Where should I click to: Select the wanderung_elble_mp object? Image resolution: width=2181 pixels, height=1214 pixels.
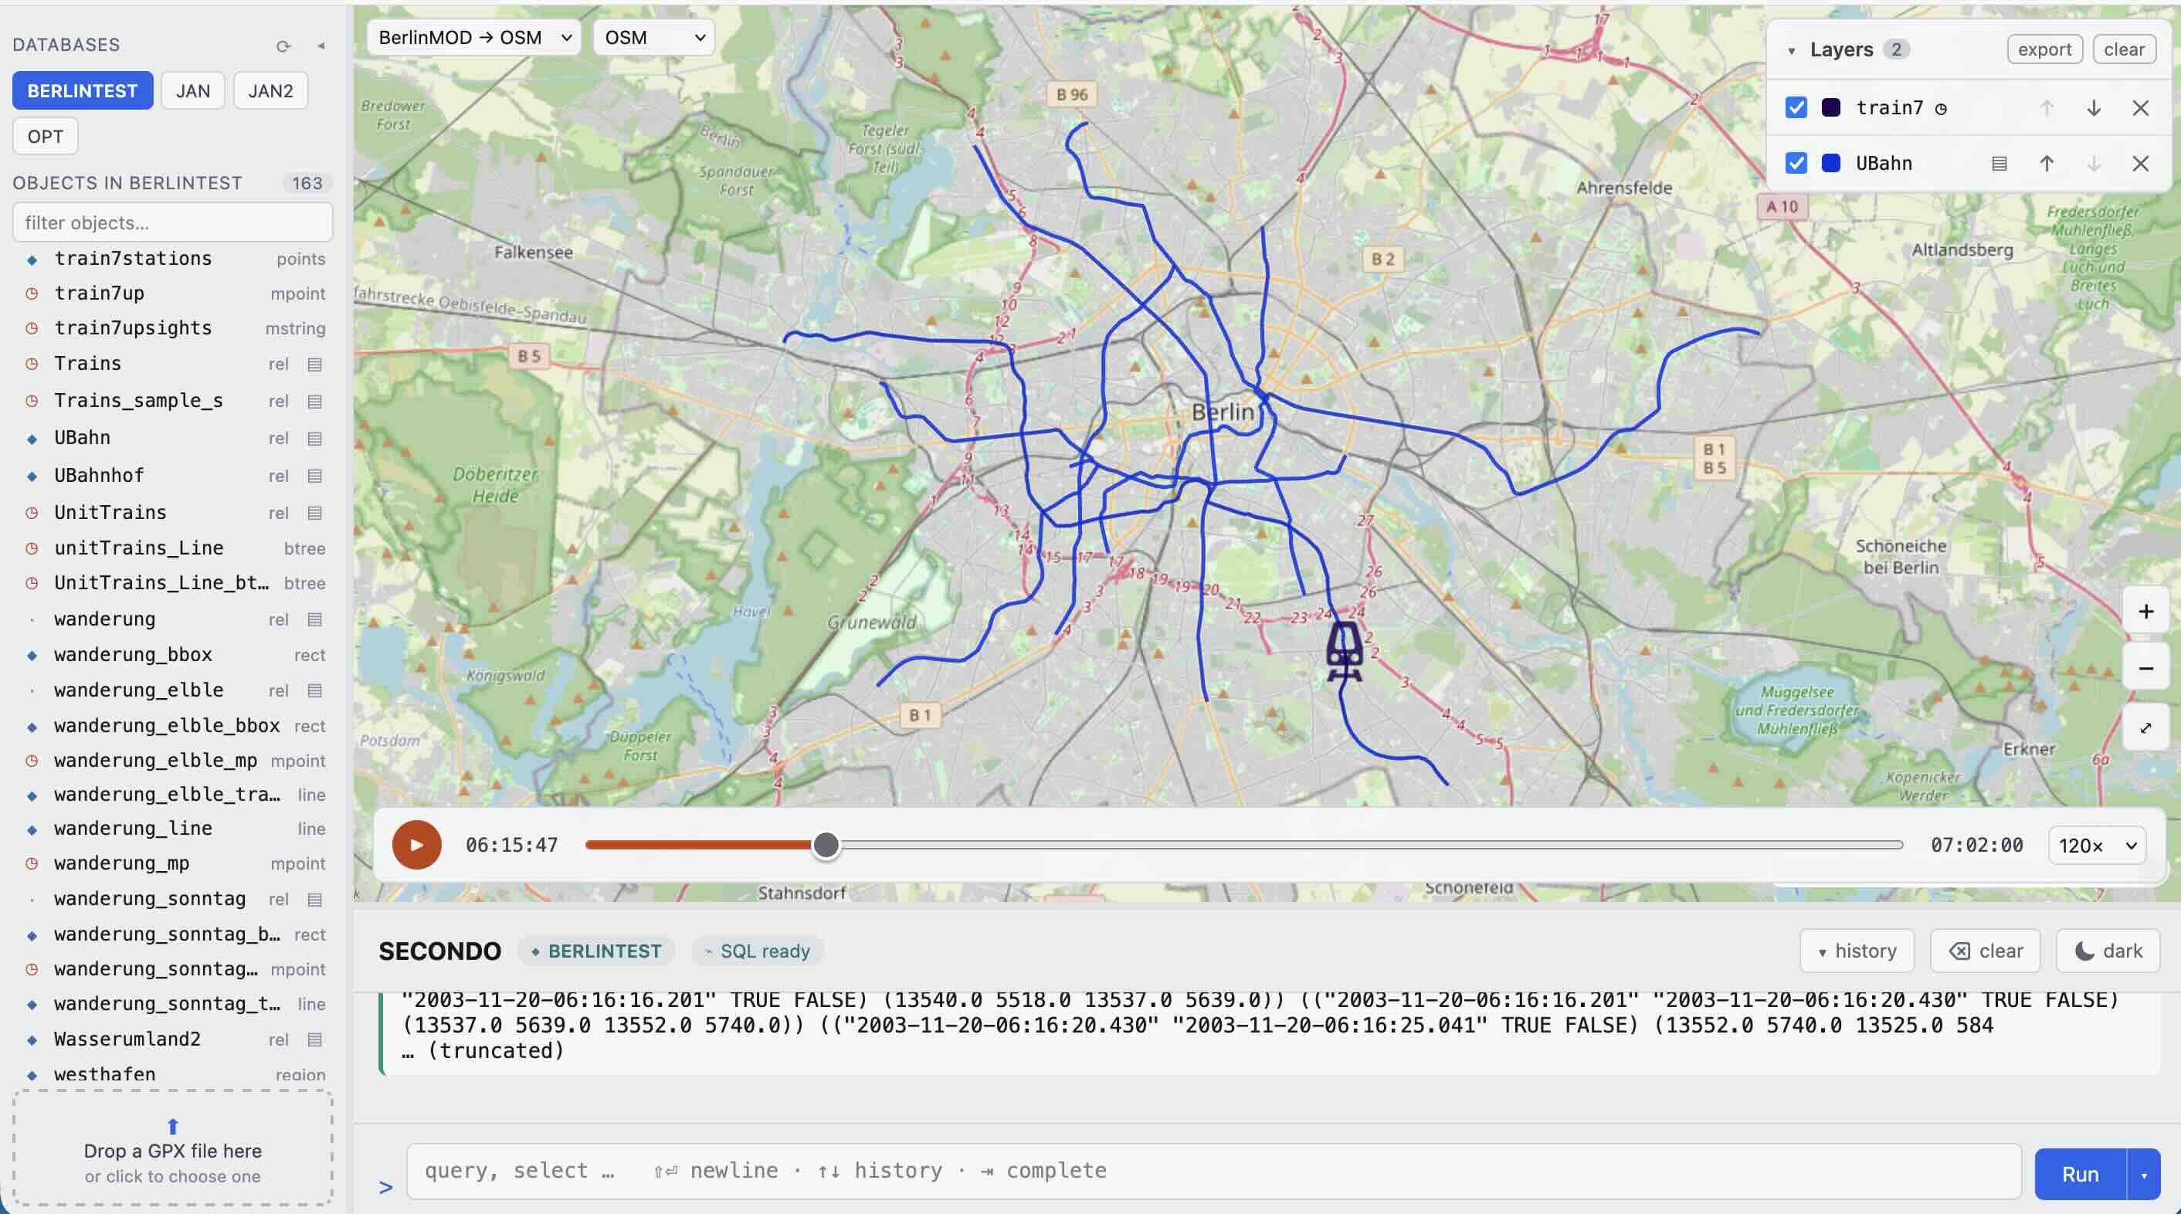click(x=173, y=761)
